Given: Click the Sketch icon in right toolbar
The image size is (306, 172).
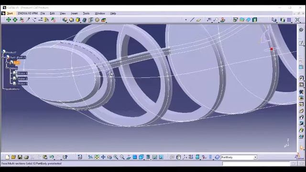Looking at the screenshot, I should 301,43.
